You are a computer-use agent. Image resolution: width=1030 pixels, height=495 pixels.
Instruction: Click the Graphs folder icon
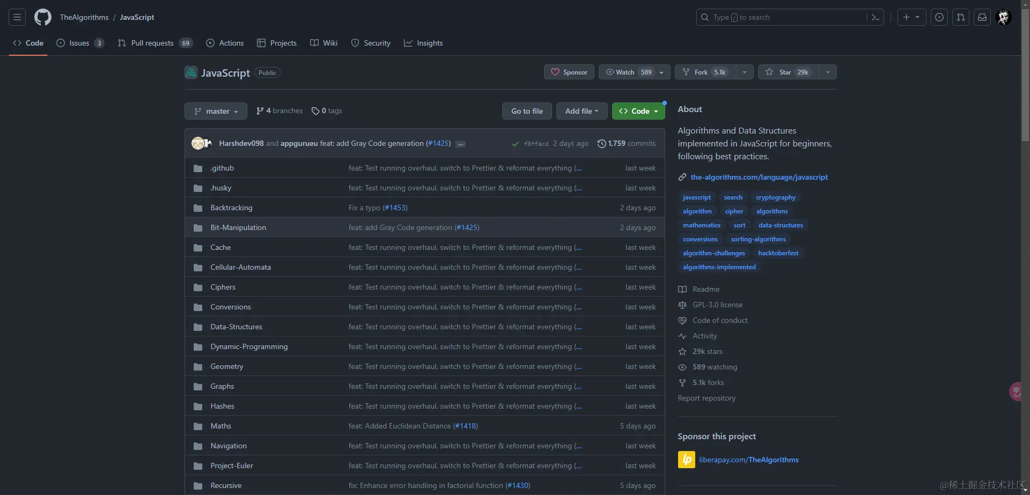click(x=198, y=387)
